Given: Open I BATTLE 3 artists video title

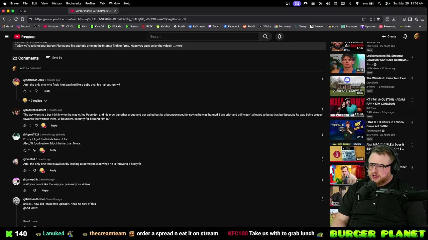Looking at the screenshot, I should pos(385,124).
